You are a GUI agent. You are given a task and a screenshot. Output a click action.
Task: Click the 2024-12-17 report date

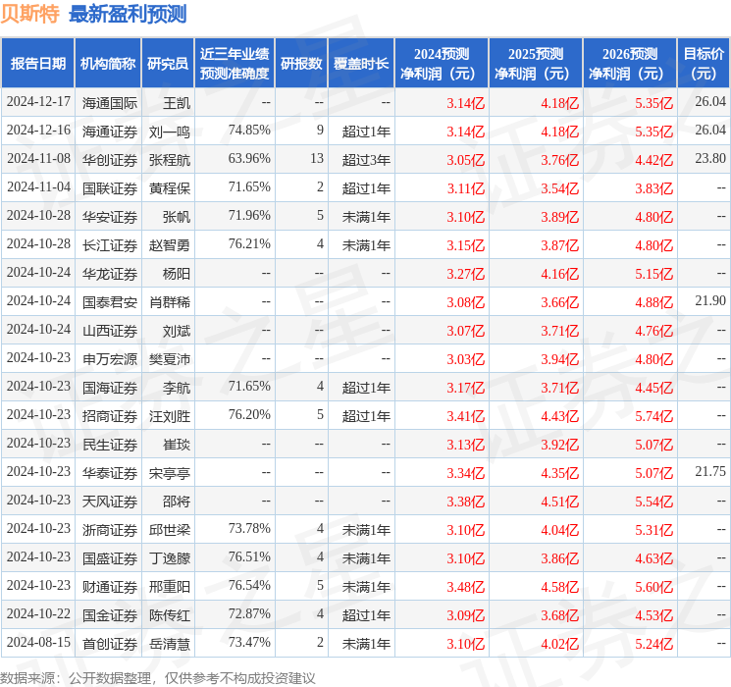(x=38, y=101)
